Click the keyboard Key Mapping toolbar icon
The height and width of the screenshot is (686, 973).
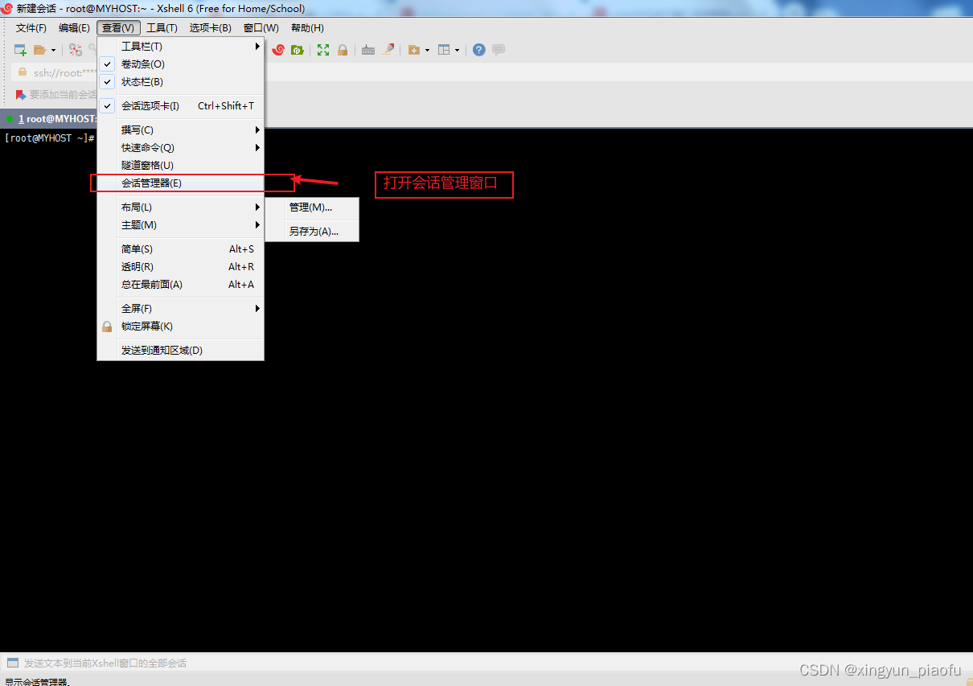(368, 50)
